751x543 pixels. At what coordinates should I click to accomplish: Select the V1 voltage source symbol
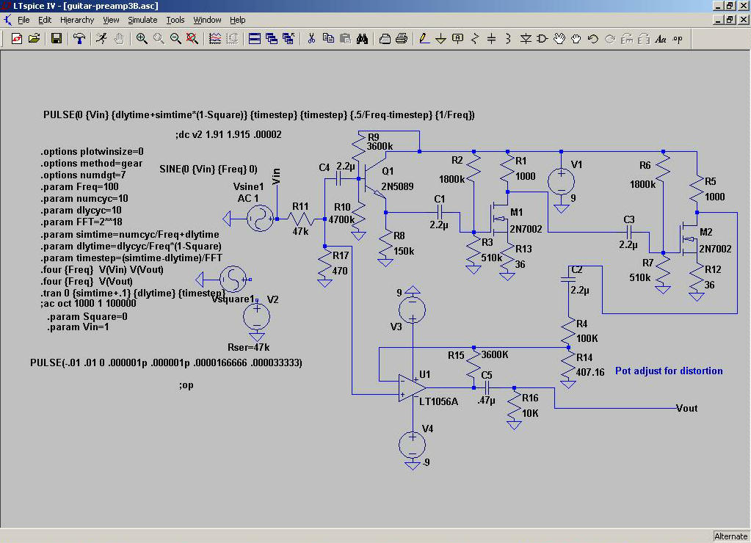tap(561, 181)
